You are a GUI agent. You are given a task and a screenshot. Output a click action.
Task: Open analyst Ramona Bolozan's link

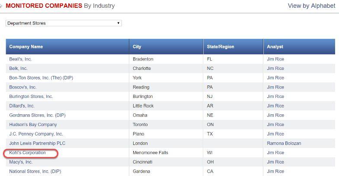pyautogui.click(x=284, y=143)
